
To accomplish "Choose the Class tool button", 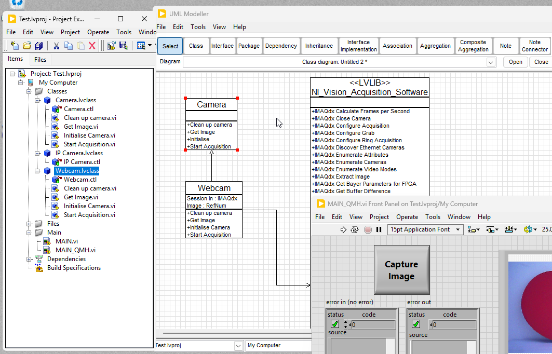I will coord(196,46).
